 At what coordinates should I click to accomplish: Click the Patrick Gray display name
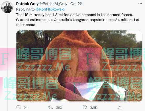(27, 4)
